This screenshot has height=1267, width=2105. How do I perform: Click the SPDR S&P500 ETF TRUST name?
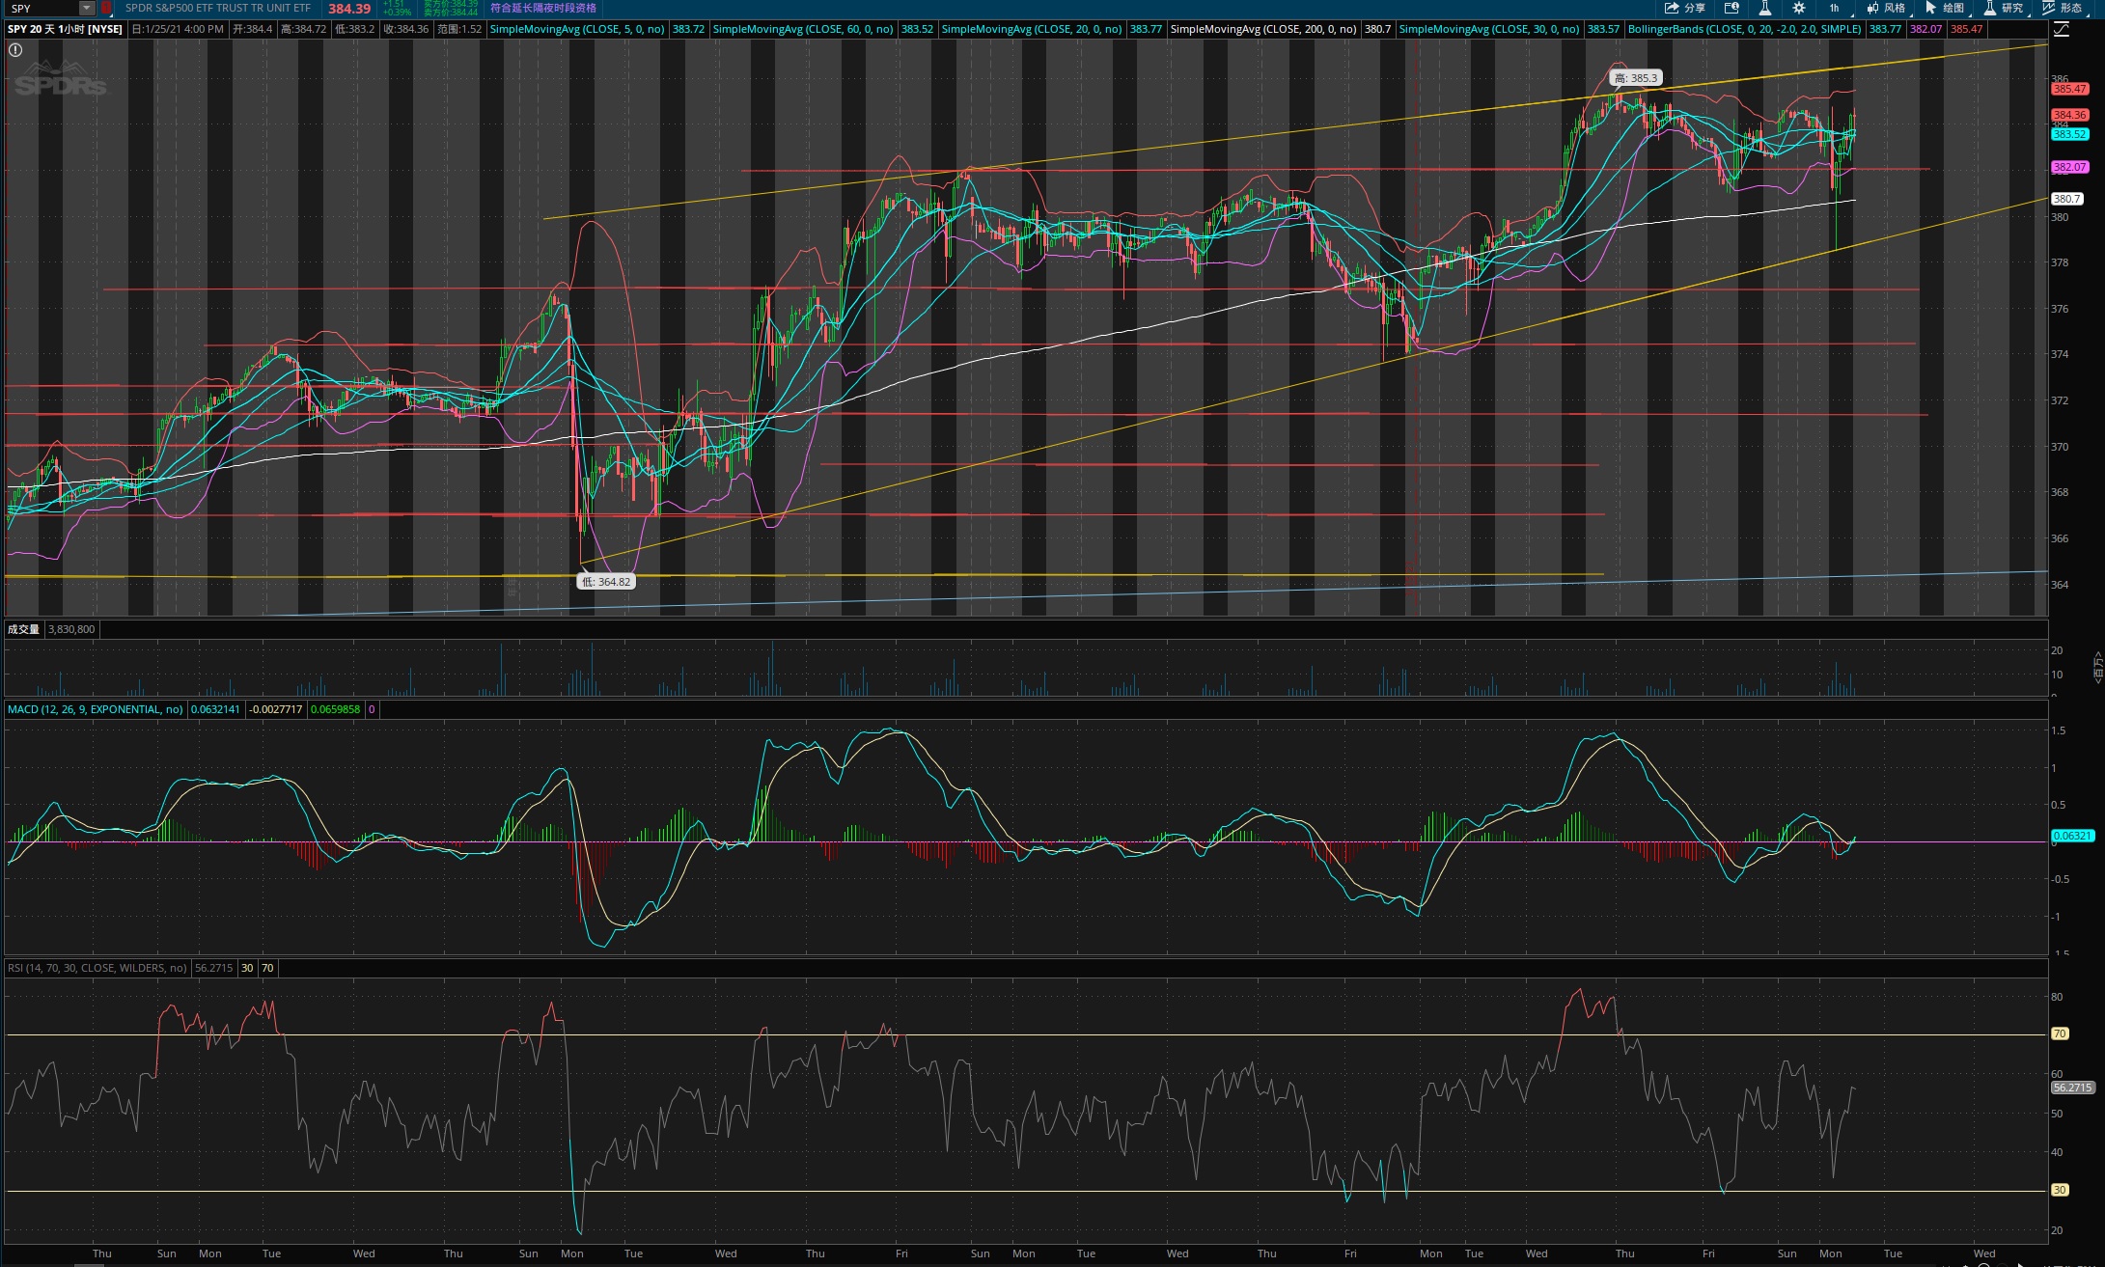(218, 8)
